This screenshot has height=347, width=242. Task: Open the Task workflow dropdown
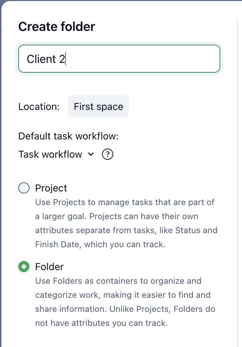coord(50,154)
